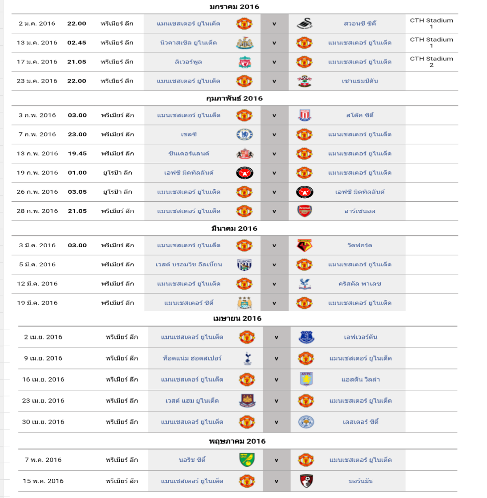Screen dimensions: 487x498
Task: Click the Bournemouth club crest
Action: click(x=306, y=481)
